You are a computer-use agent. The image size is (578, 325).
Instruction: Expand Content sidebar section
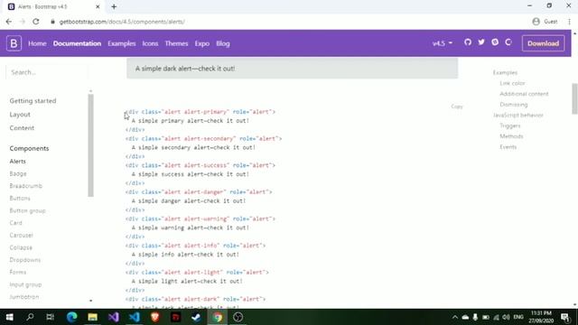click(22, 128)
